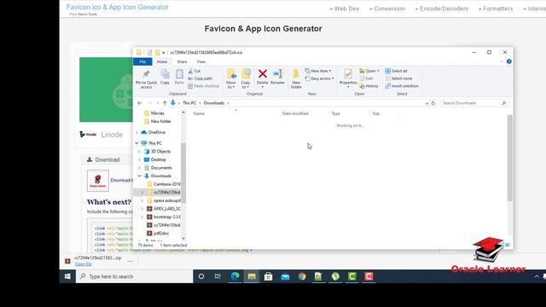Click the Windows Start button
546x307 pixels.
point(67,276)
